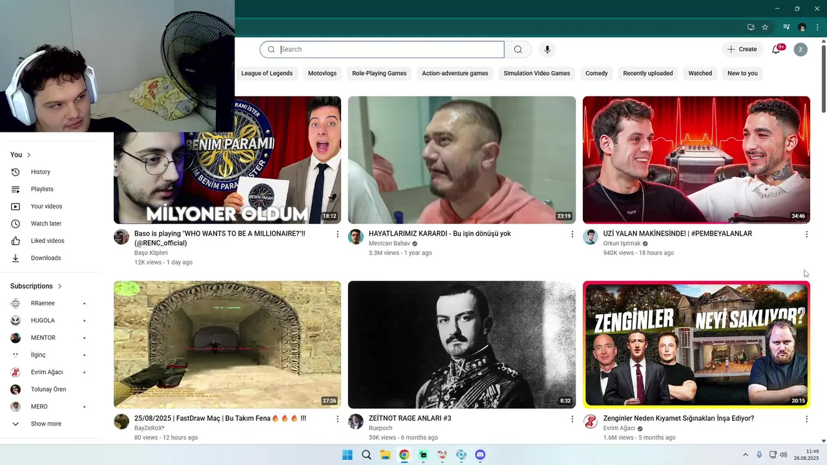Open Zenginler Neyi Saklıyor thumbnail
This screenshot has height=465, width=827.
tap(696, 345)
